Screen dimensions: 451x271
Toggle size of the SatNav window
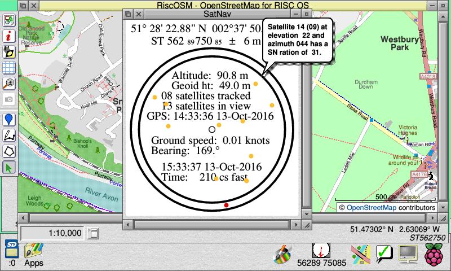pos(307,14)
